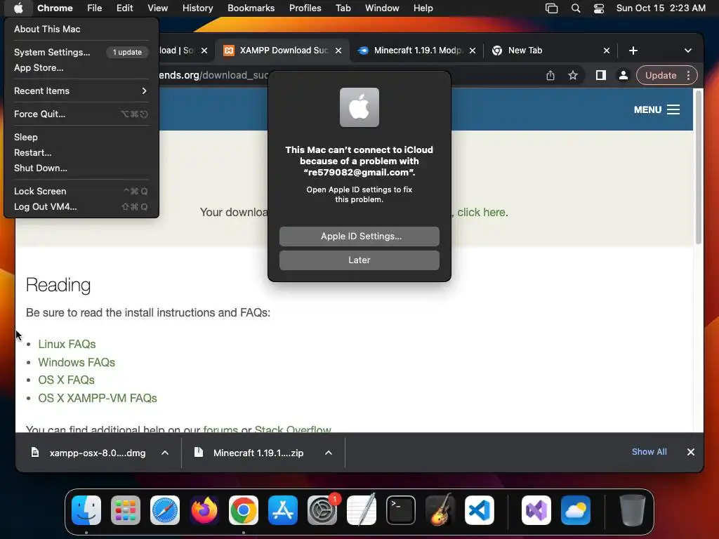719x539 pixels.
Task: Click Later in the iCloud dialog
Action: [359, 260]
